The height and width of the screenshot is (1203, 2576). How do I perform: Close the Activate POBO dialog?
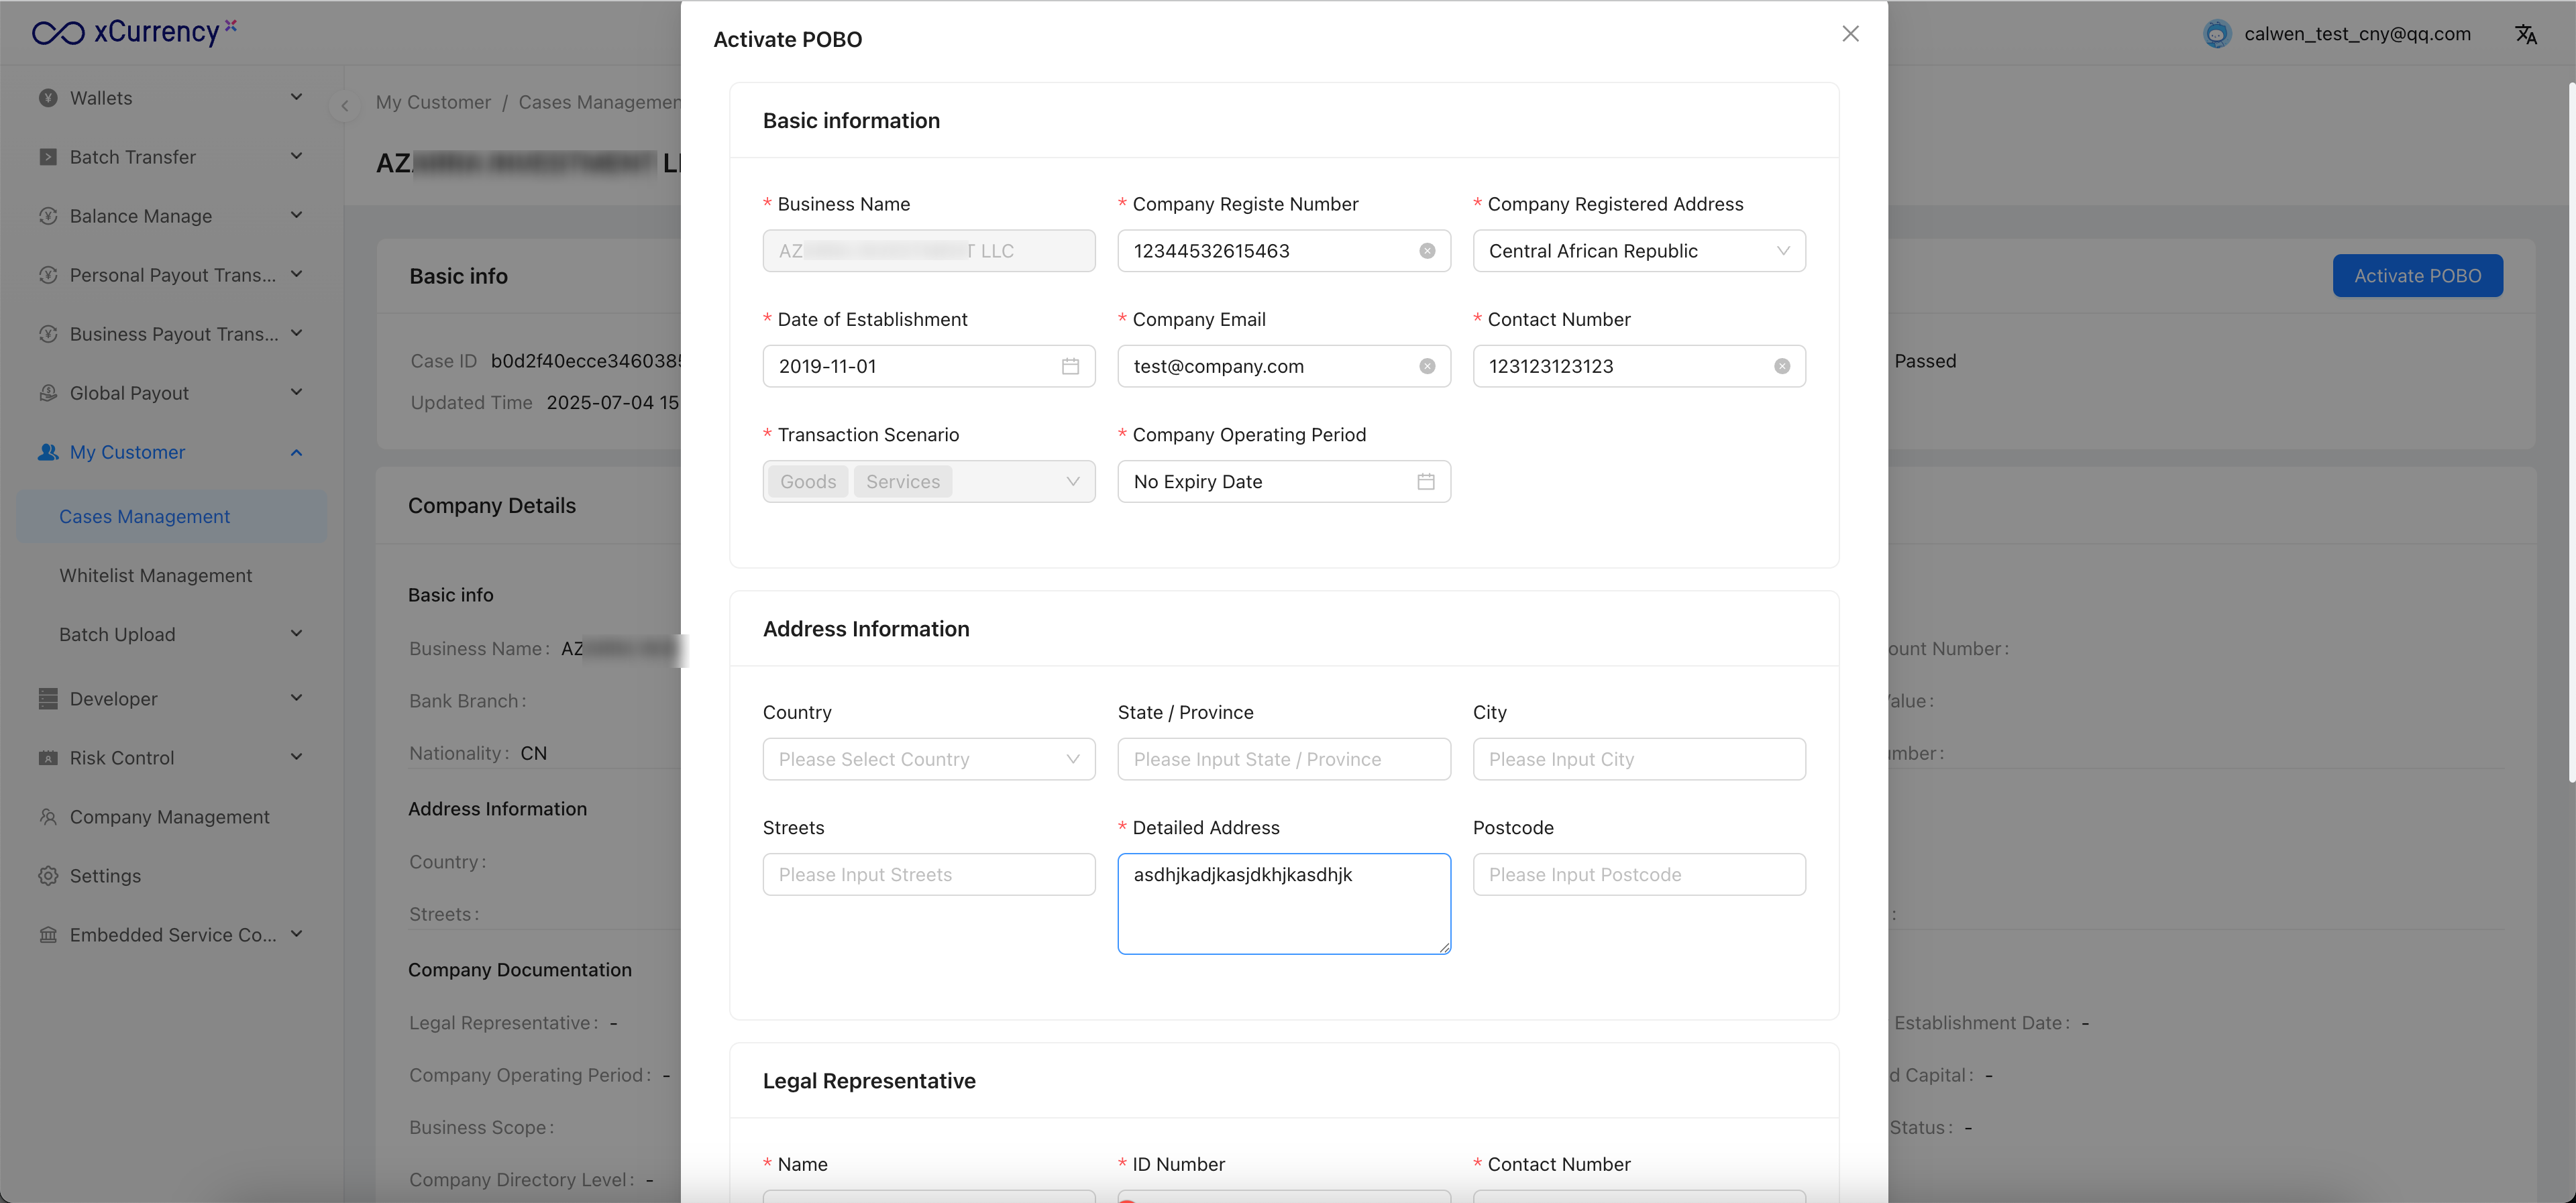1850,34
